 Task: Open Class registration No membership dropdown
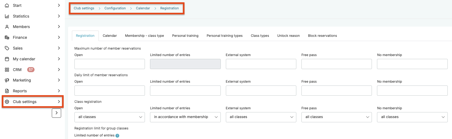click(x=412, y=117)
